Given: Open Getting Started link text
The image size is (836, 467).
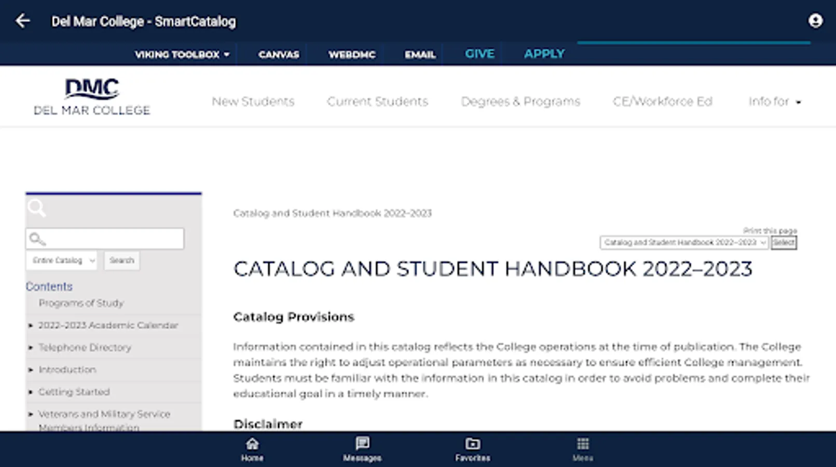Looking at the screenshot, I should pyautogui.click(x=74, y=392).
